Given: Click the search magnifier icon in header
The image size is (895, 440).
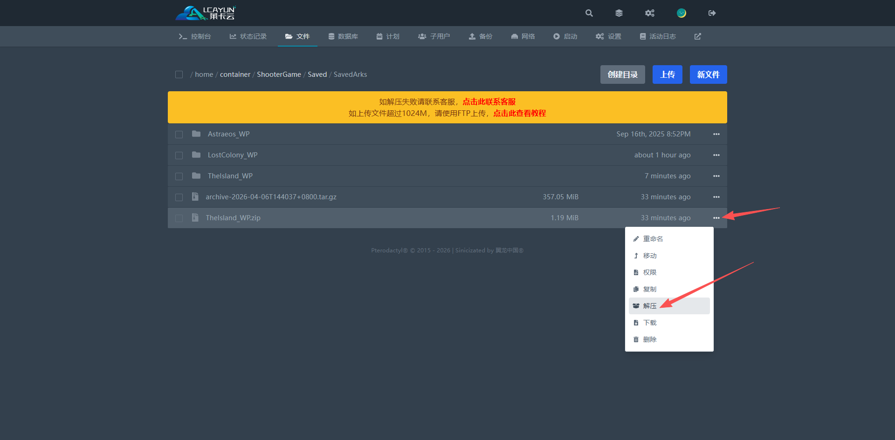Looking at the screenshot, I should tap(589, 13).
